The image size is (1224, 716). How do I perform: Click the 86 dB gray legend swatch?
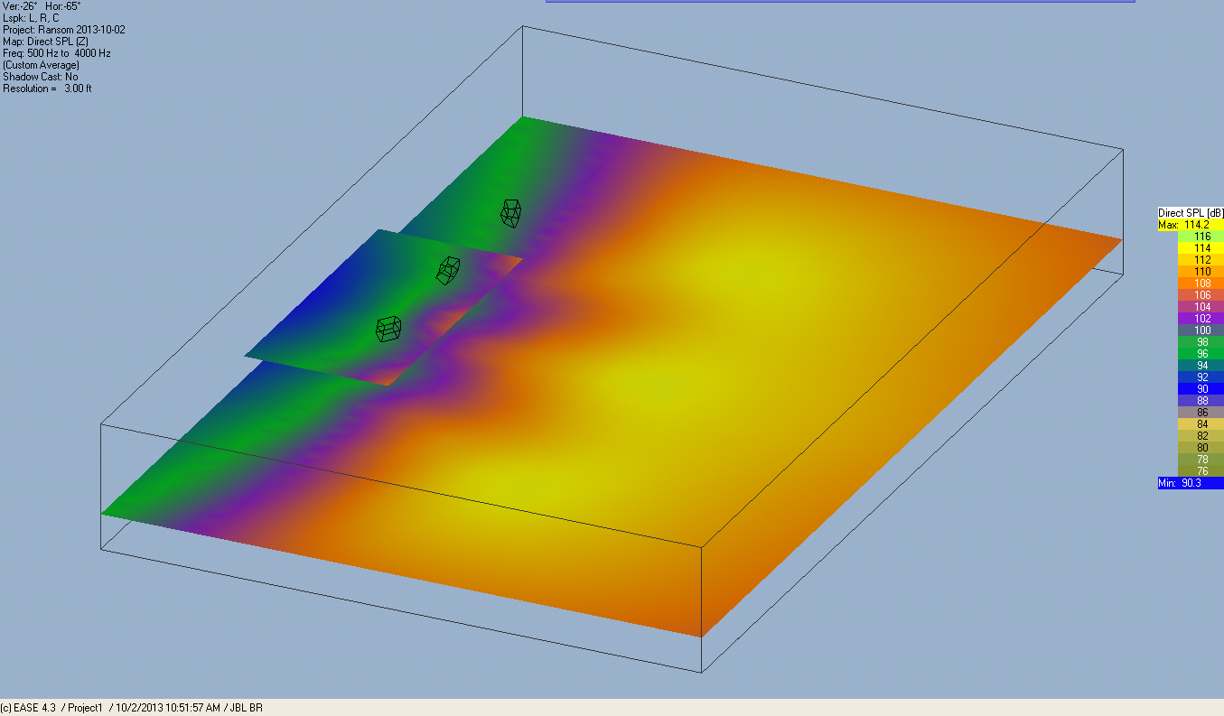tap(1201, 412)
